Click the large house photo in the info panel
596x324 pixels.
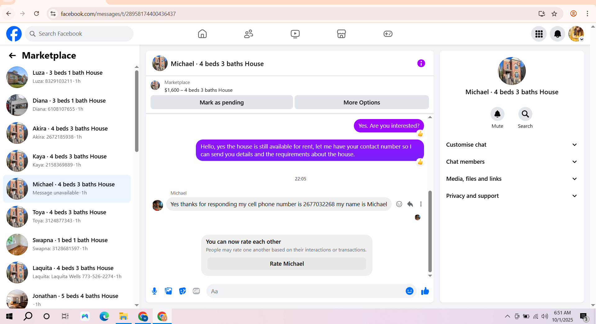click(x=512, y=71)
